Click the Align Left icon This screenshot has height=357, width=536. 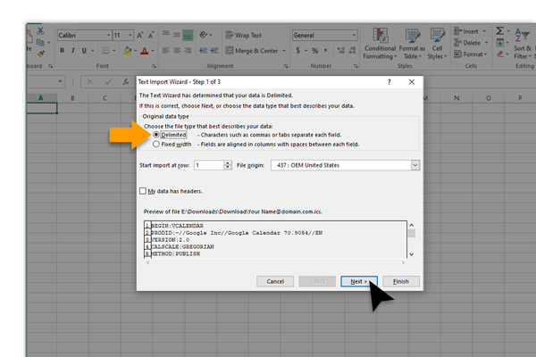[x=166, y=51]
